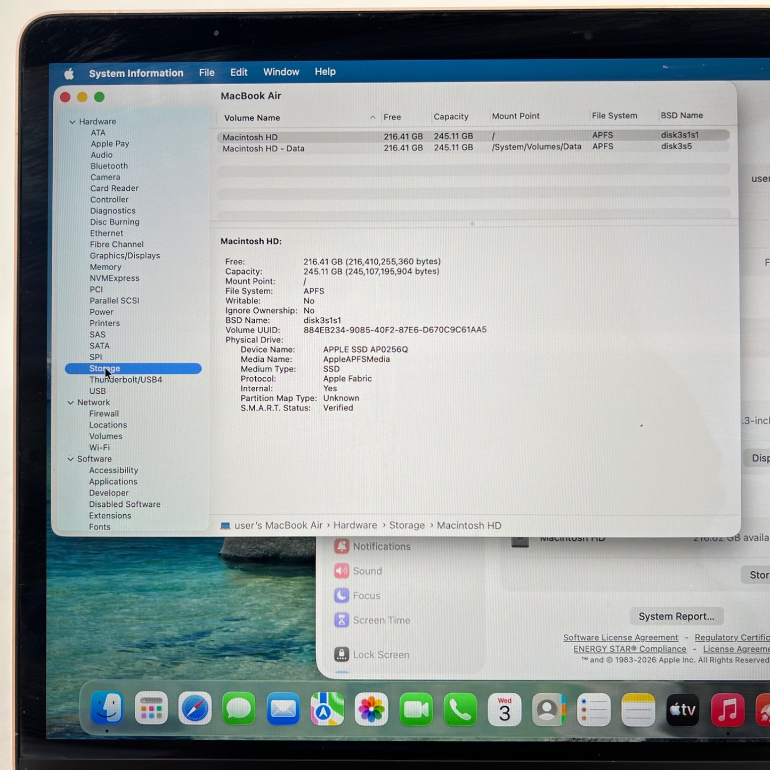This screenshot has width=770, height=770.
Task: Click Hardware in the bottom path bar
Action: click(x=355, y=525)
